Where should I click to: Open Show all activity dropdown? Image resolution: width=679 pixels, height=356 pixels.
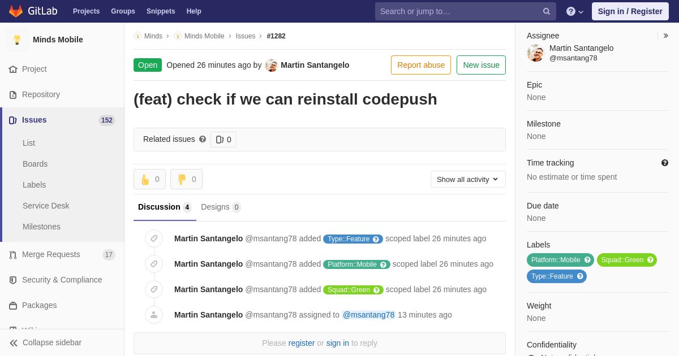coord(468,179)
